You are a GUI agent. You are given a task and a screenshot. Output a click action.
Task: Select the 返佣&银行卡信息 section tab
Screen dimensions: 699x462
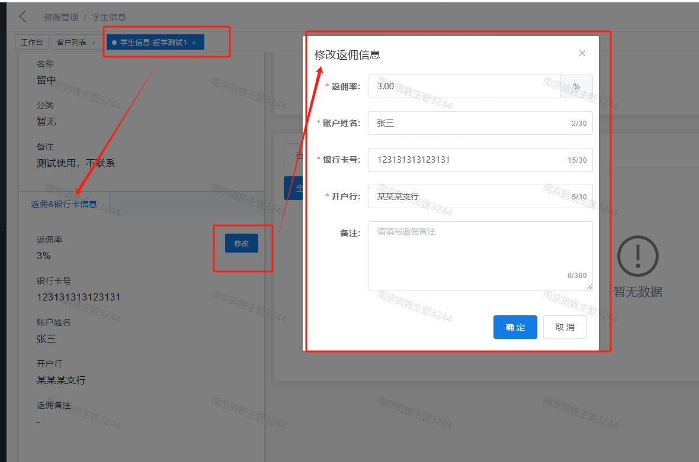(x=64, y=204)
